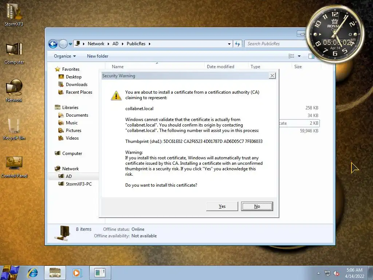Select the Computer desktop icon
The height and width of the screenshot is (280, 373).
[14, 54]
